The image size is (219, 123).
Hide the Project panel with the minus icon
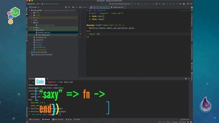(x=76, y=7)
